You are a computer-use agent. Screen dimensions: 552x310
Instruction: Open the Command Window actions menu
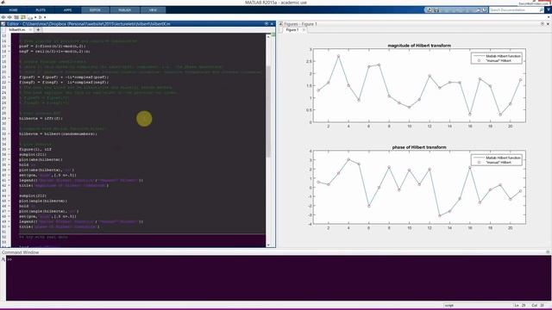pyautogui.click(x=548, y=252)
